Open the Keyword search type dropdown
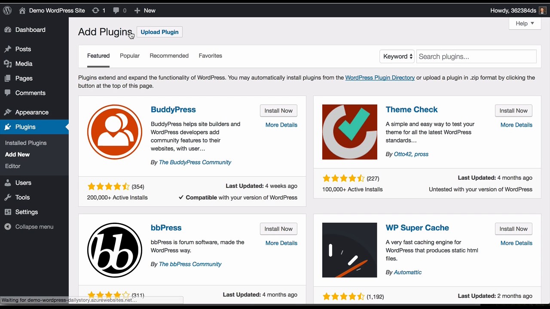 [397, 56]
